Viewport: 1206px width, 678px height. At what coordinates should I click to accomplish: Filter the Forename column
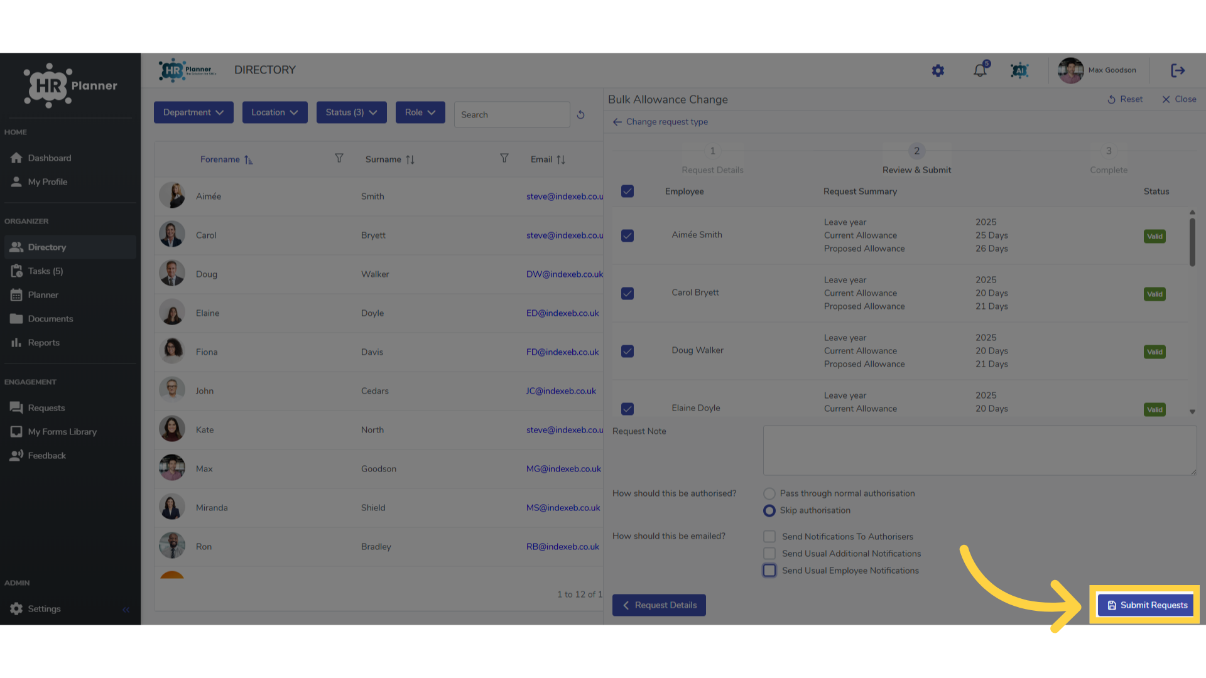(339, 158)
